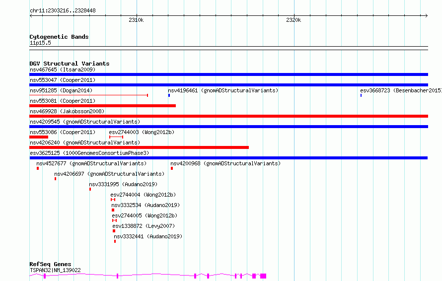The height and width of the screenshot is (281, 442).
Task: Click the 2320k ruler position
Action: pos(294,20)
